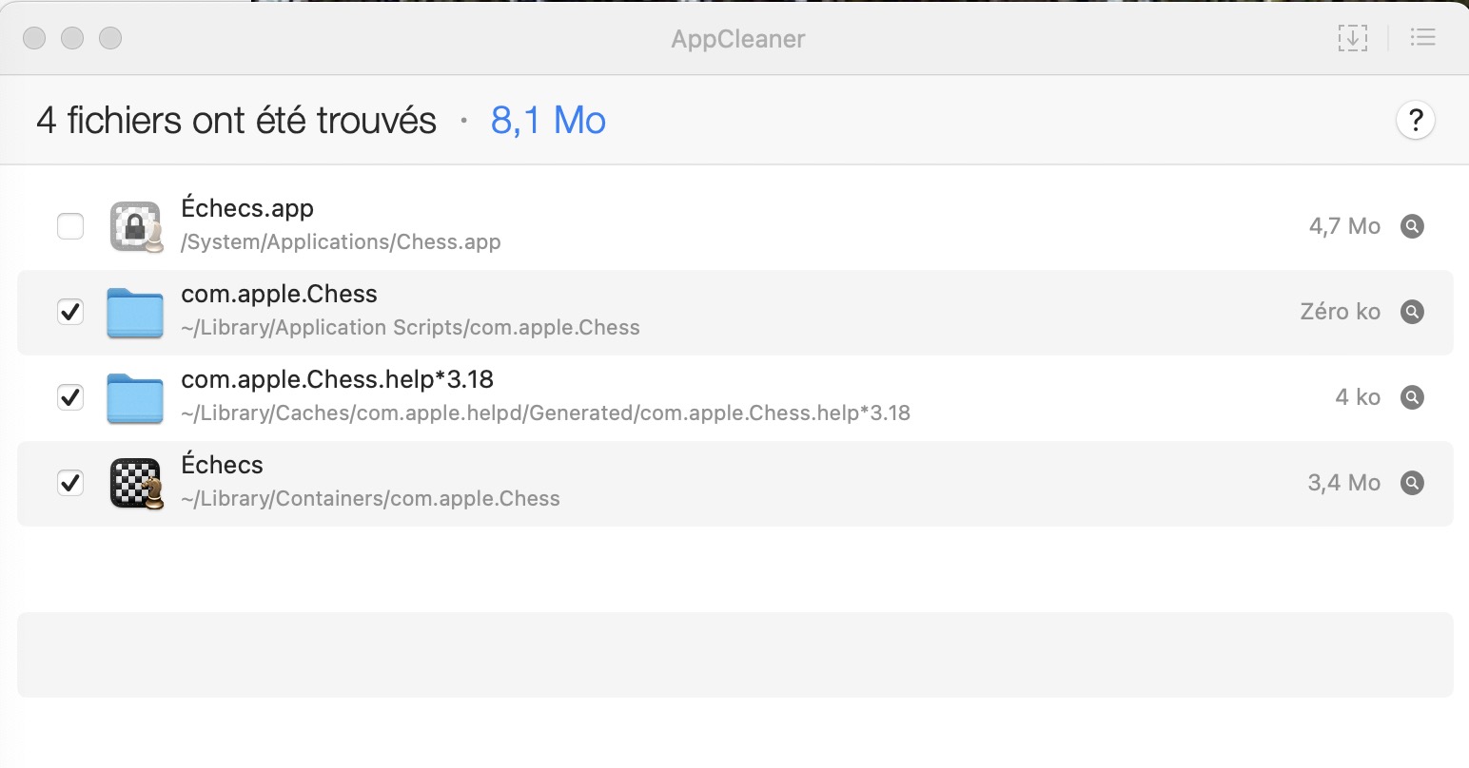
Task: Reveal Échecs.app in Finder with magnifier
Action: coord(1412,226)
